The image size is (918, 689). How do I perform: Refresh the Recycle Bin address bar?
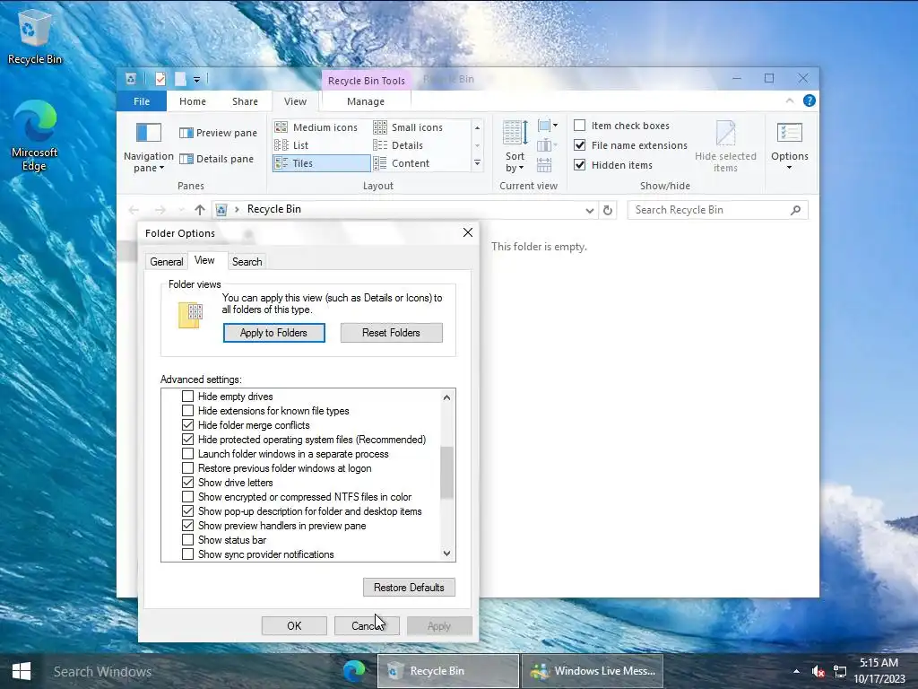(x=608, y=210)
